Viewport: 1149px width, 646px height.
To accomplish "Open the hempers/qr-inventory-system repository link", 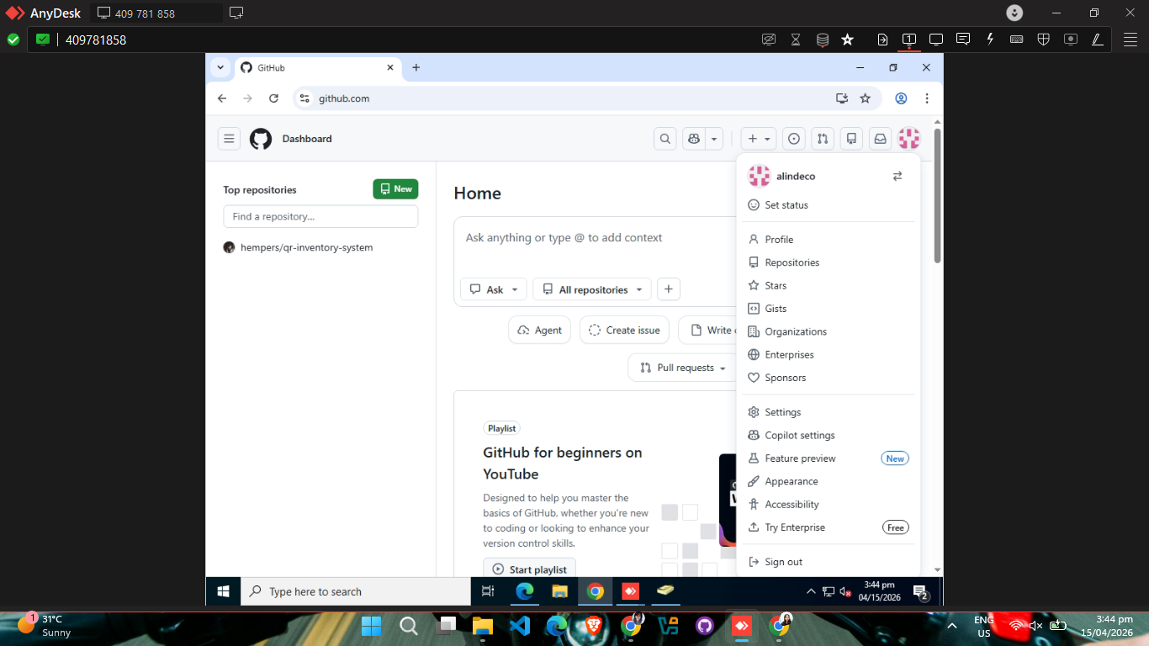I will pyautogui.click(x=306, y=247).
